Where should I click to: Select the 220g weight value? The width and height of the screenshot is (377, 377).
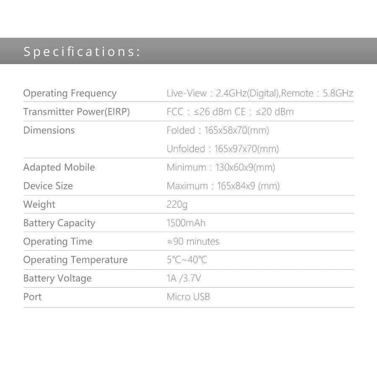pos(177,204)
